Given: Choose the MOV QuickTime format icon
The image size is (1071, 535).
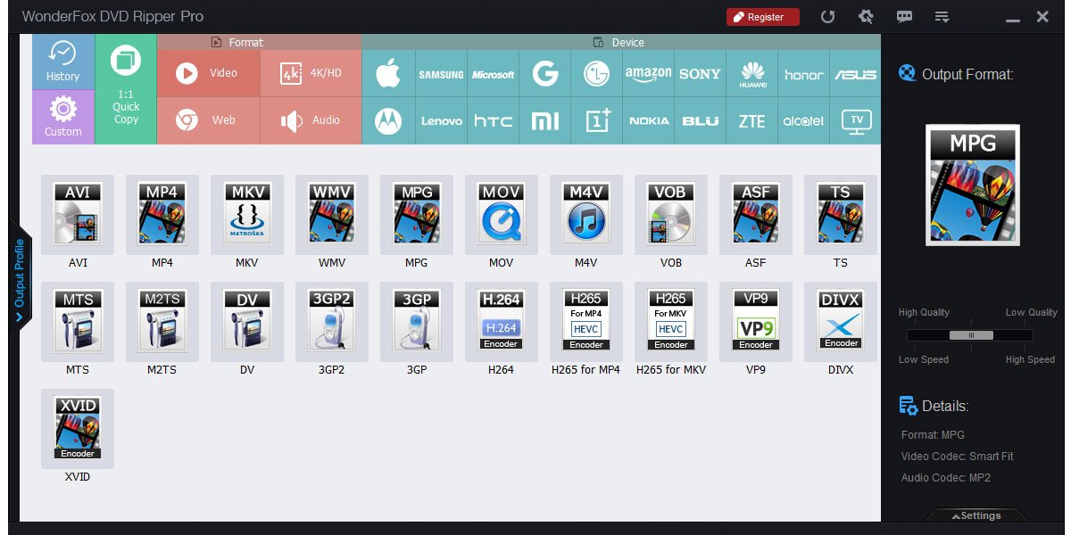Looking at the screenshot, I should [501, 214].
